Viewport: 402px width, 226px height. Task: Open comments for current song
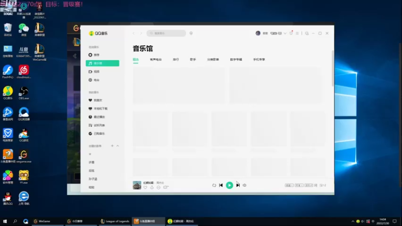pyautogui.click(x=166, y=187)
